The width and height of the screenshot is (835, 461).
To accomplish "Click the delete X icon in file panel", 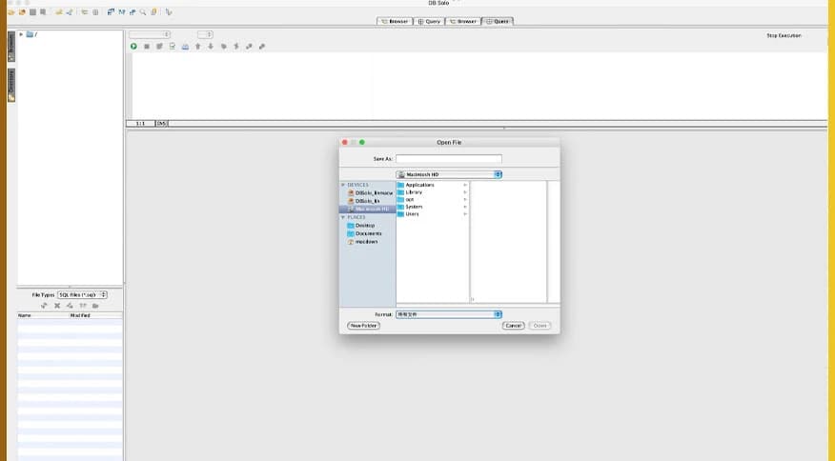I will pos(56,305).
